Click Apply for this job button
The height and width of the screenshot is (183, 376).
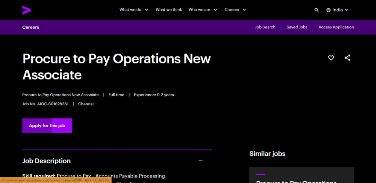(x=47, y=125)
